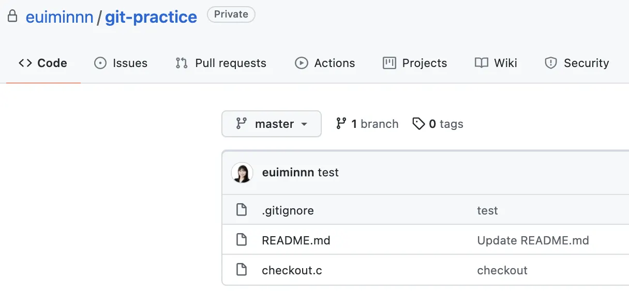Open the checkout.c file
Image resolution: width=629 pixels, height=296 pixels.
[292, 270]
